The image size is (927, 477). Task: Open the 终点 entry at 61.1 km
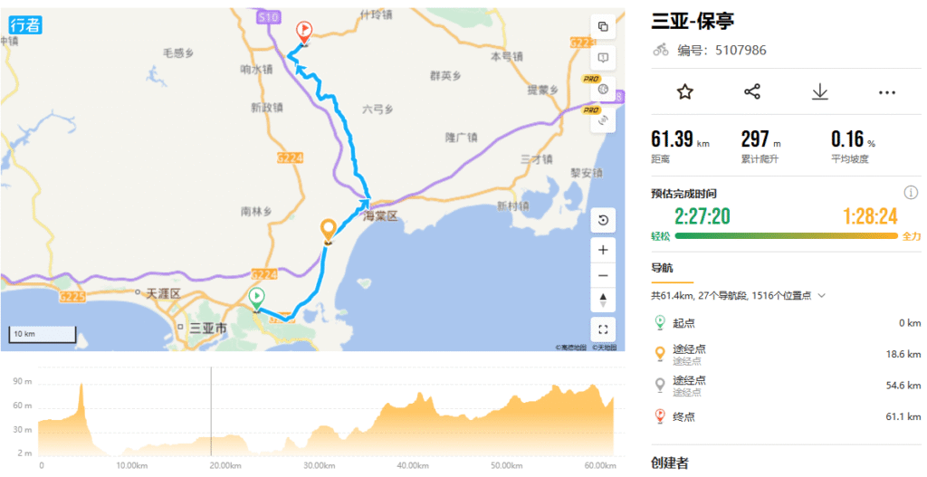click(787, 416)
